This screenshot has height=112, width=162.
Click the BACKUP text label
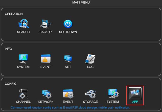[x=45, y=32]
